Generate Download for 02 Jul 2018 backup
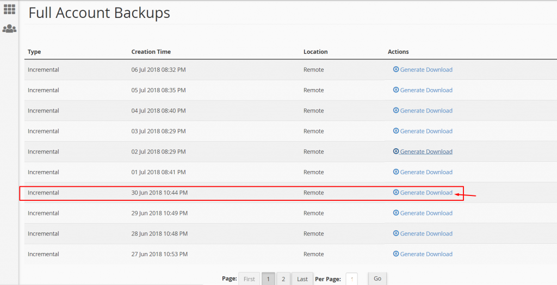557x285 pixels. tap(426, 152)
